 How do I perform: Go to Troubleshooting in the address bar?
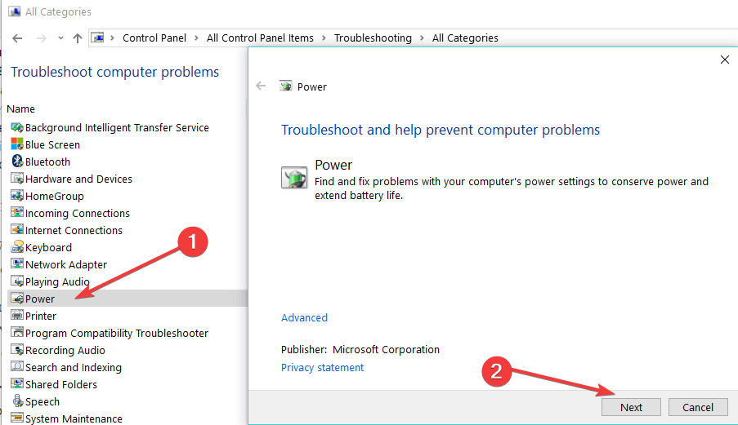click(x=373, y=38)
